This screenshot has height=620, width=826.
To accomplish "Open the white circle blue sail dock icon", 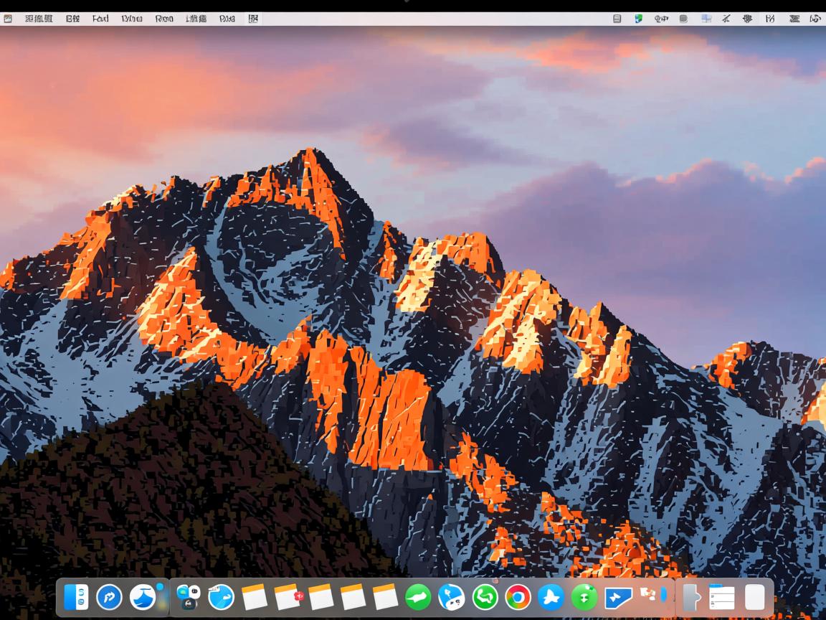I will pyautogui.click(x=143, y=597).
